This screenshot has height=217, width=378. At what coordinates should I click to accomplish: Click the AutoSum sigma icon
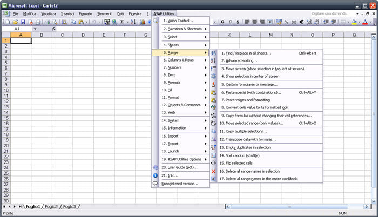(x=122, y=22)
